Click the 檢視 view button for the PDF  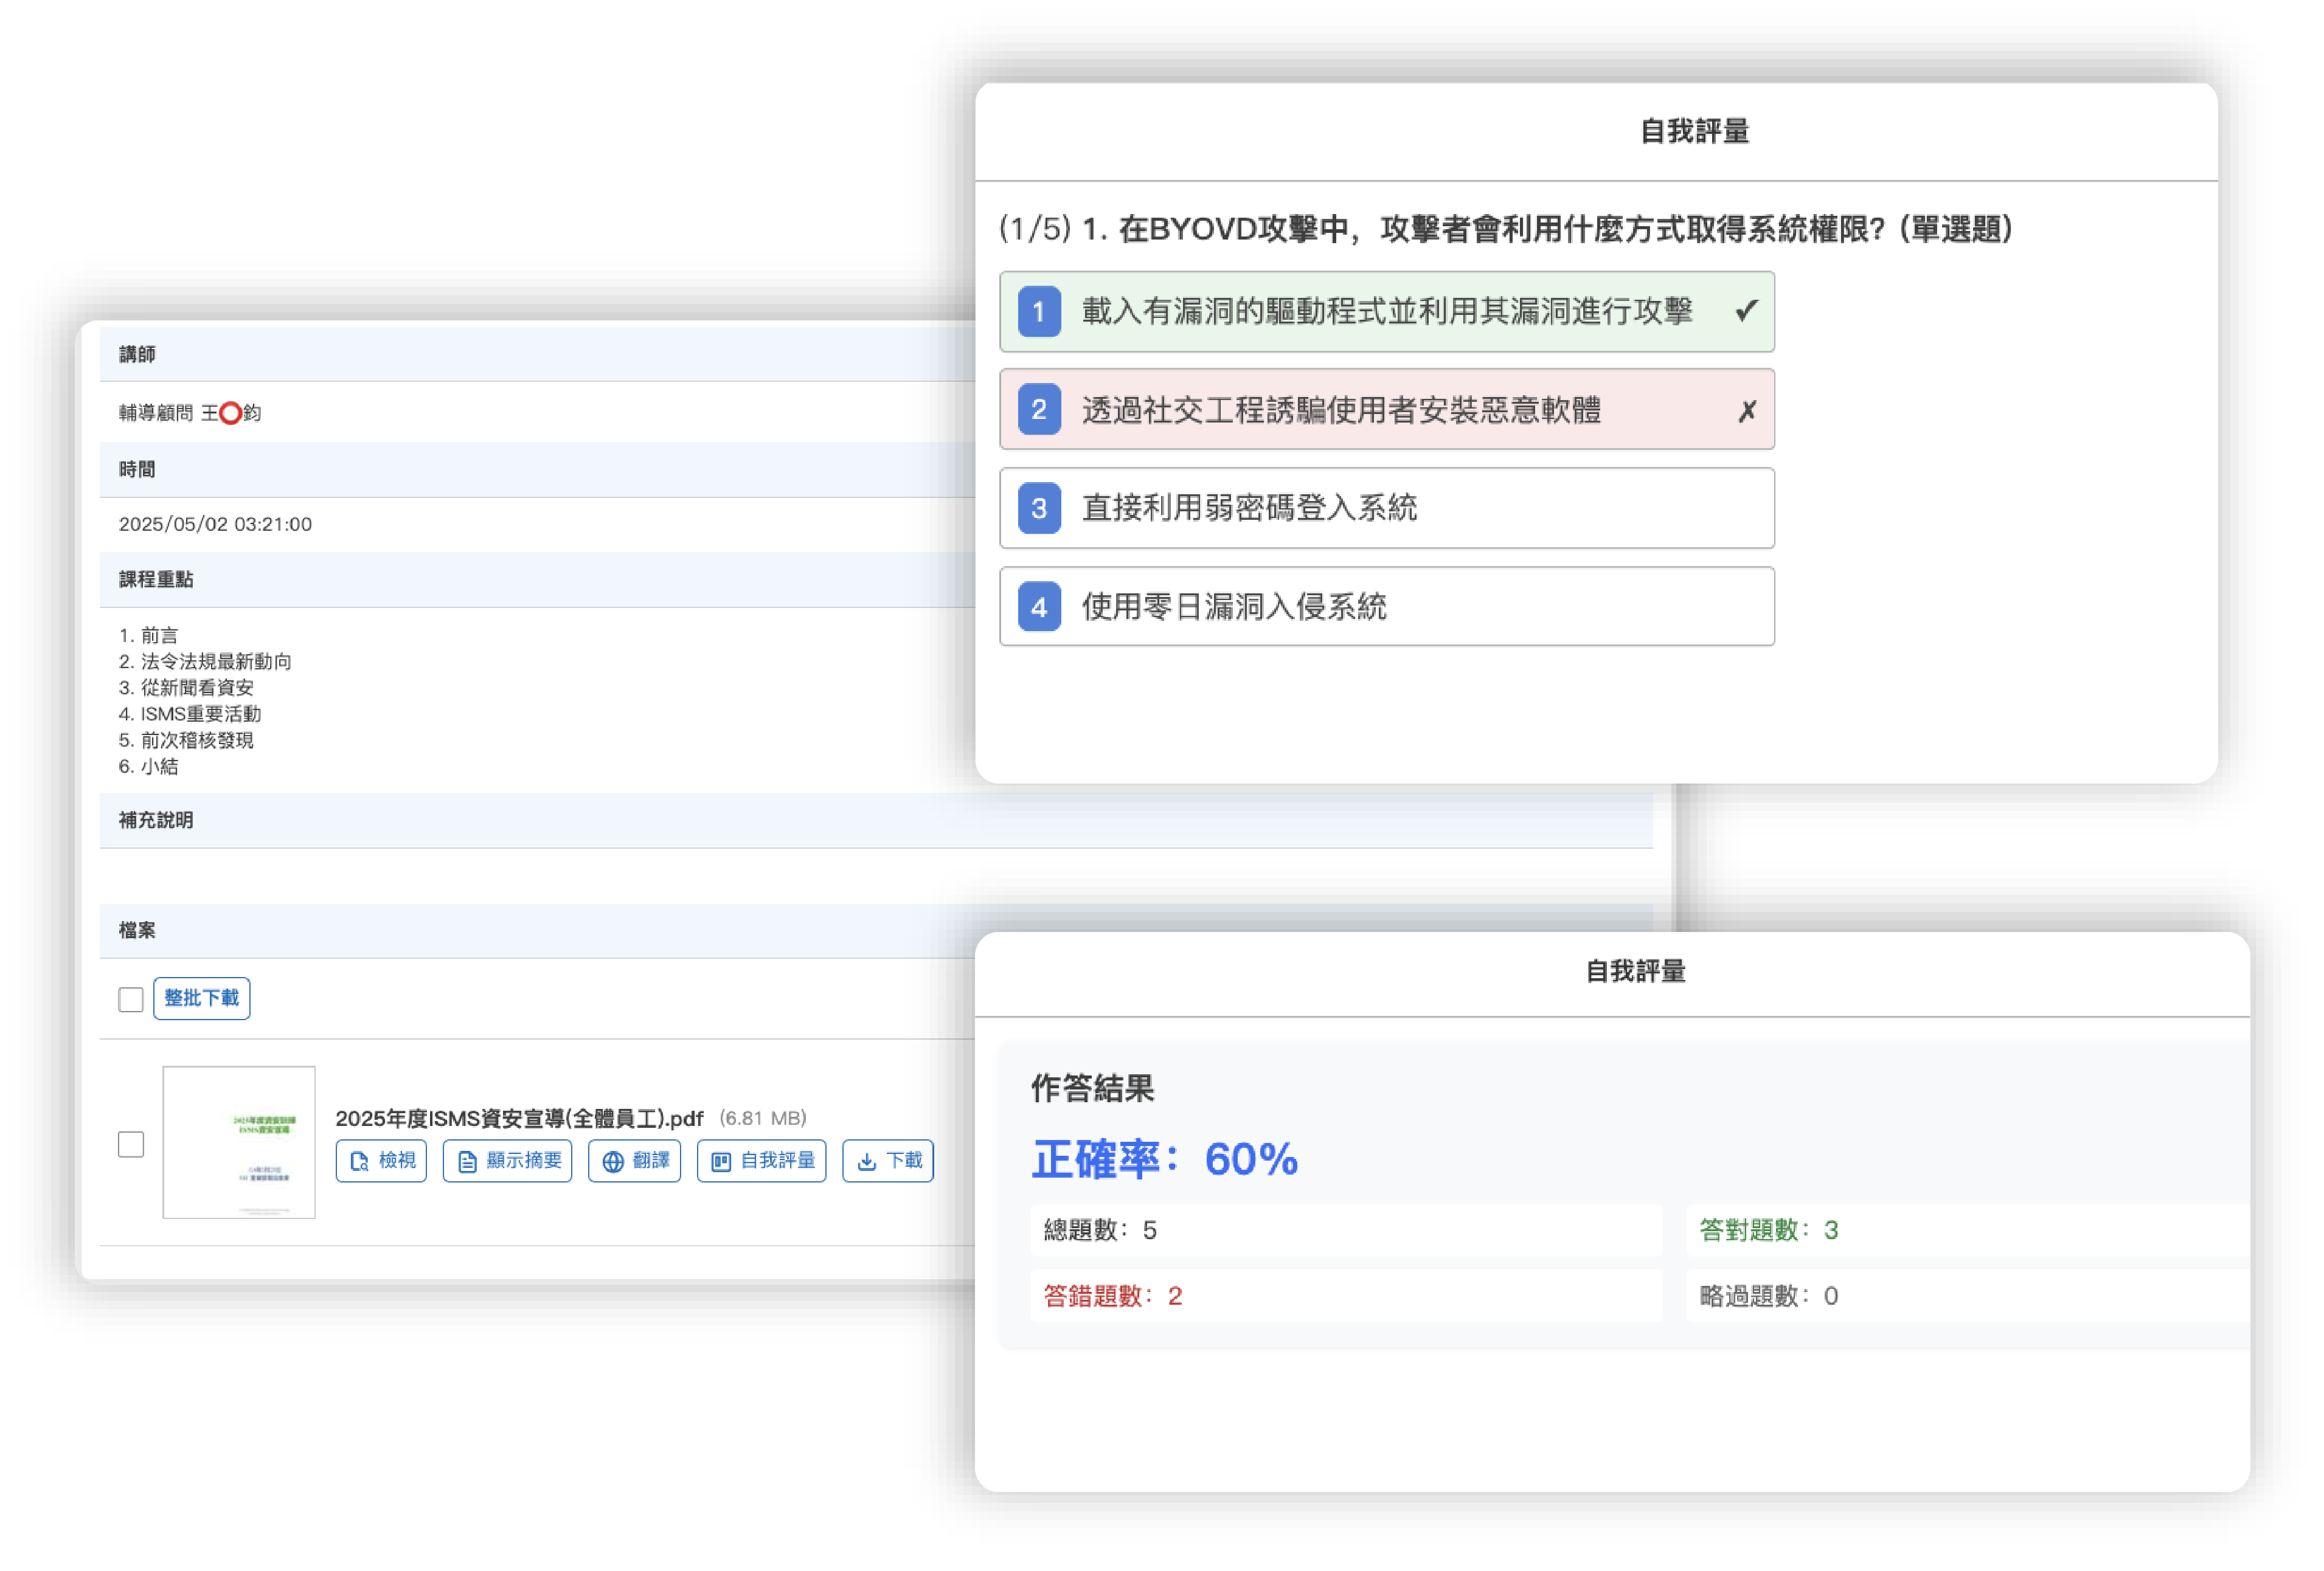(x=381, y=1160)
